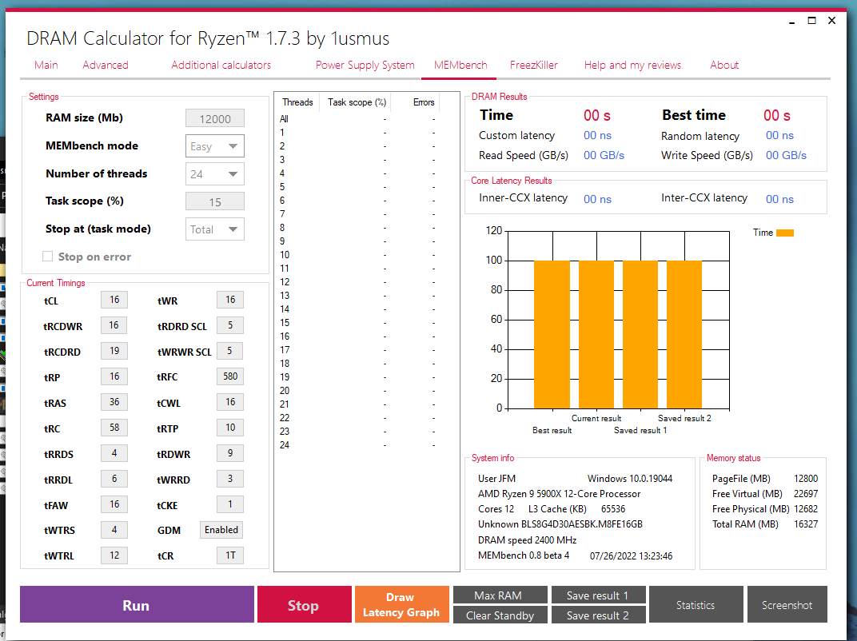This screenshot has width=857, height=641.
Task: Select thread row 12 in the list
Action: (x=358, y=282)
